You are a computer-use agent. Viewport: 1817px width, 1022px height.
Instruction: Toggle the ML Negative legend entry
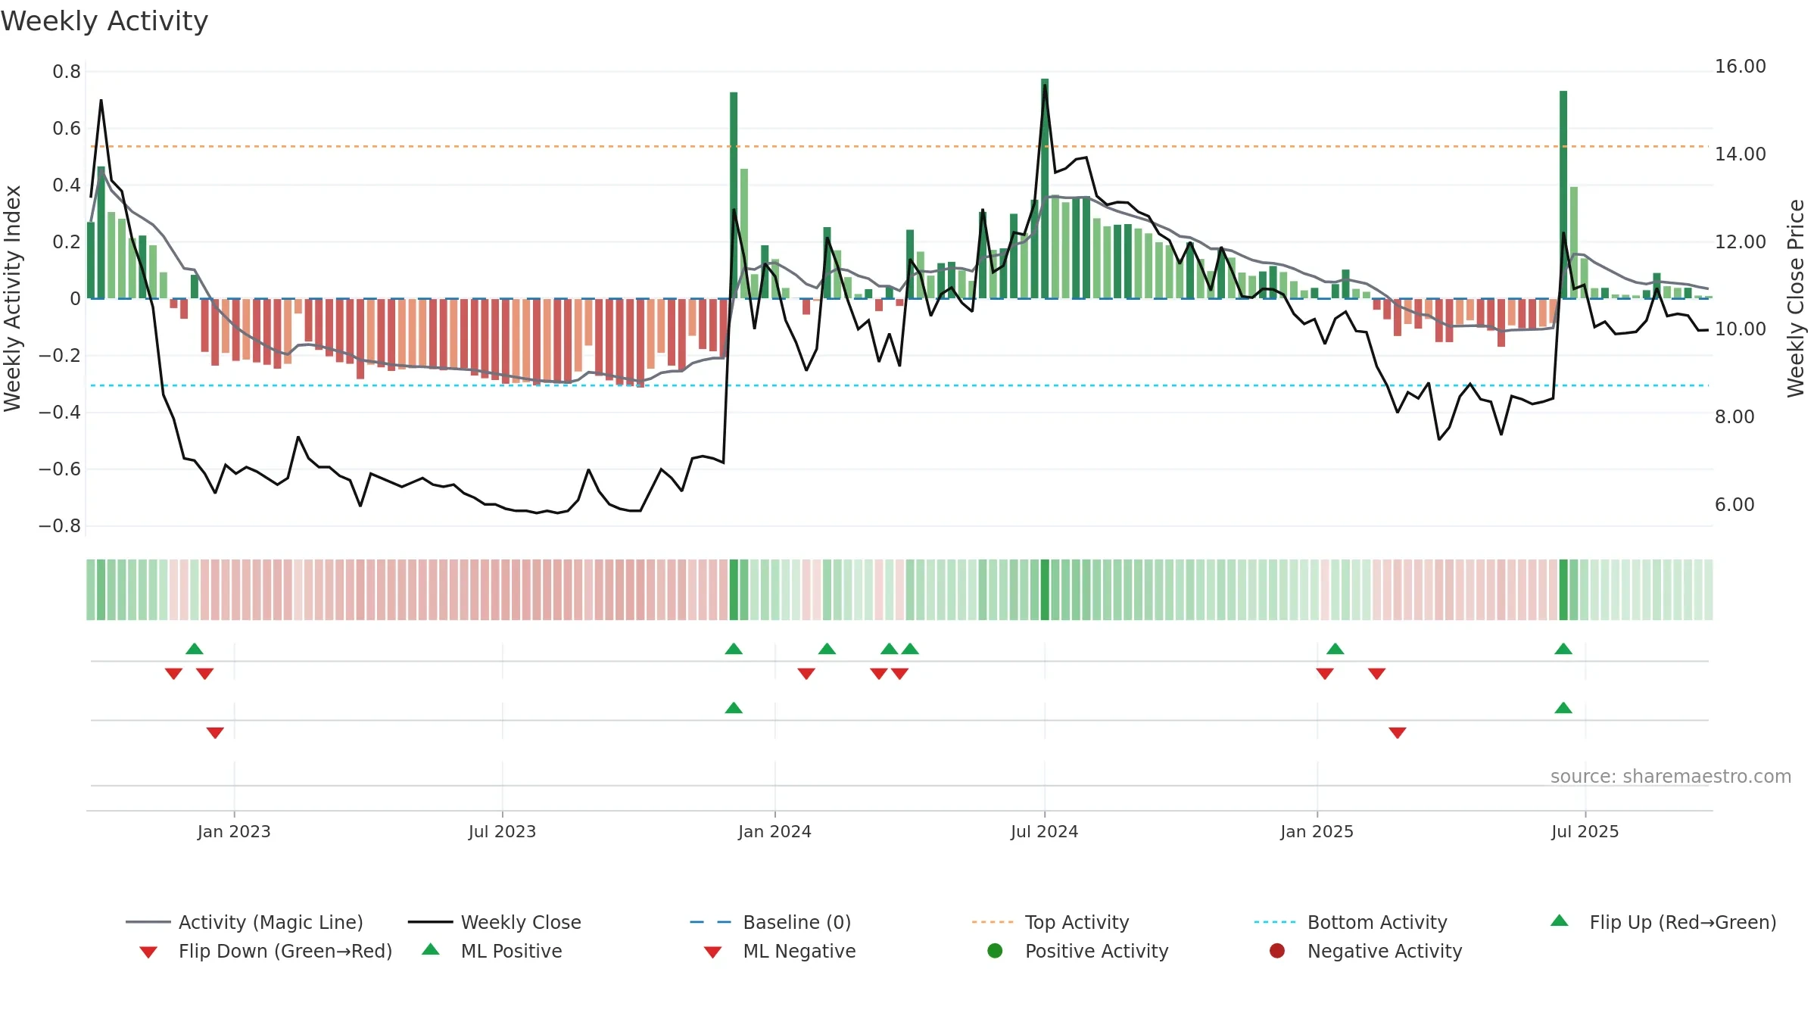[779, 951]
